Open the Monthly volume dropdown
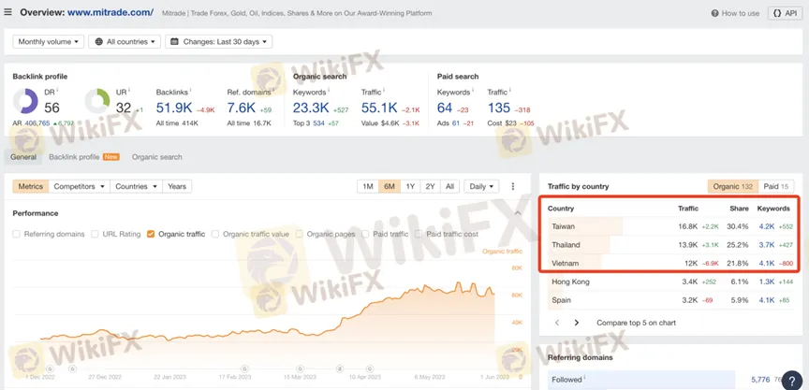 click(48, 42)
